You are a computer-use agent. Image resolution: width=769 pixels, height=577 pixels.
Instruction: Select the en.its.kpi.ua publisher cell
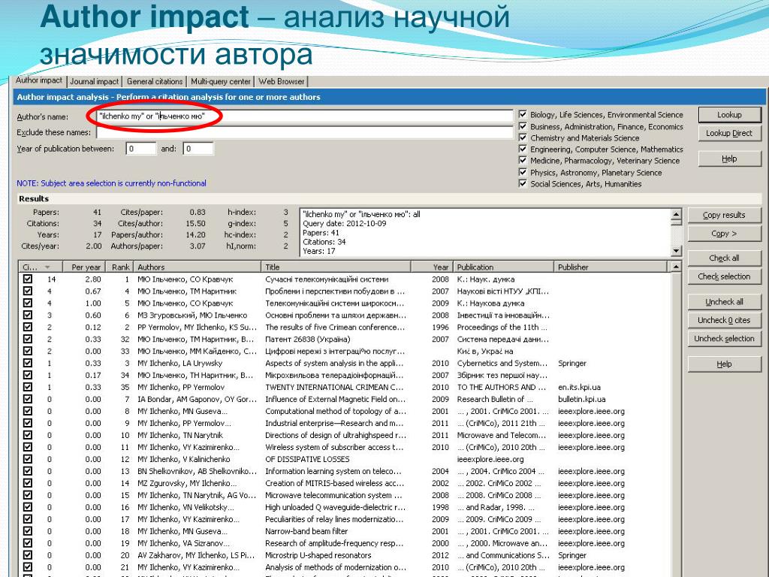[x=579, y=387]
